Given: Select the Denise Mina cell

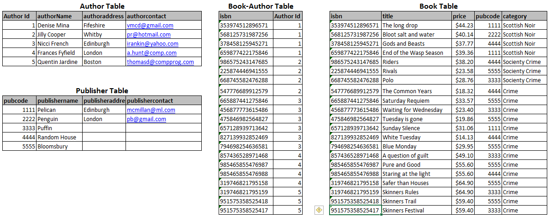Looking at the screenshot, I should 59,26.
